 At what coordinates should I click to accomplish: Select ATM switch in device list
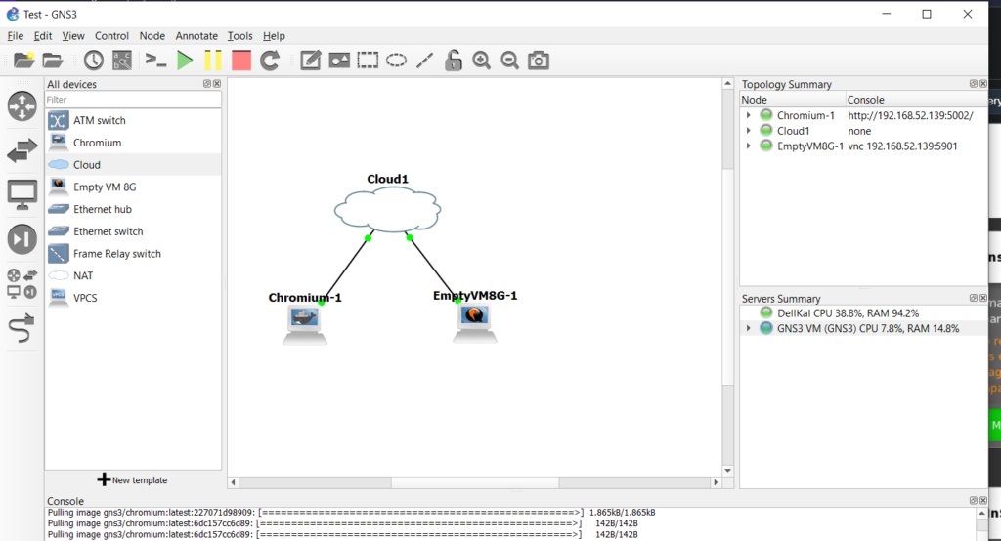coord(133,120)
